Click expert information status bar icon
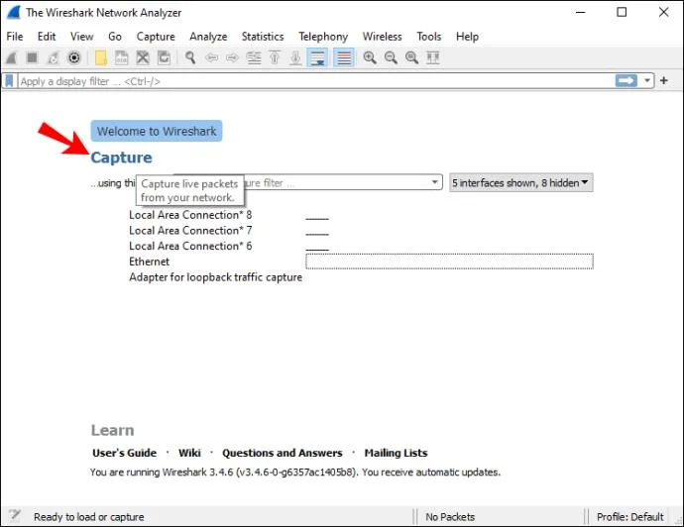 (15, 516)
